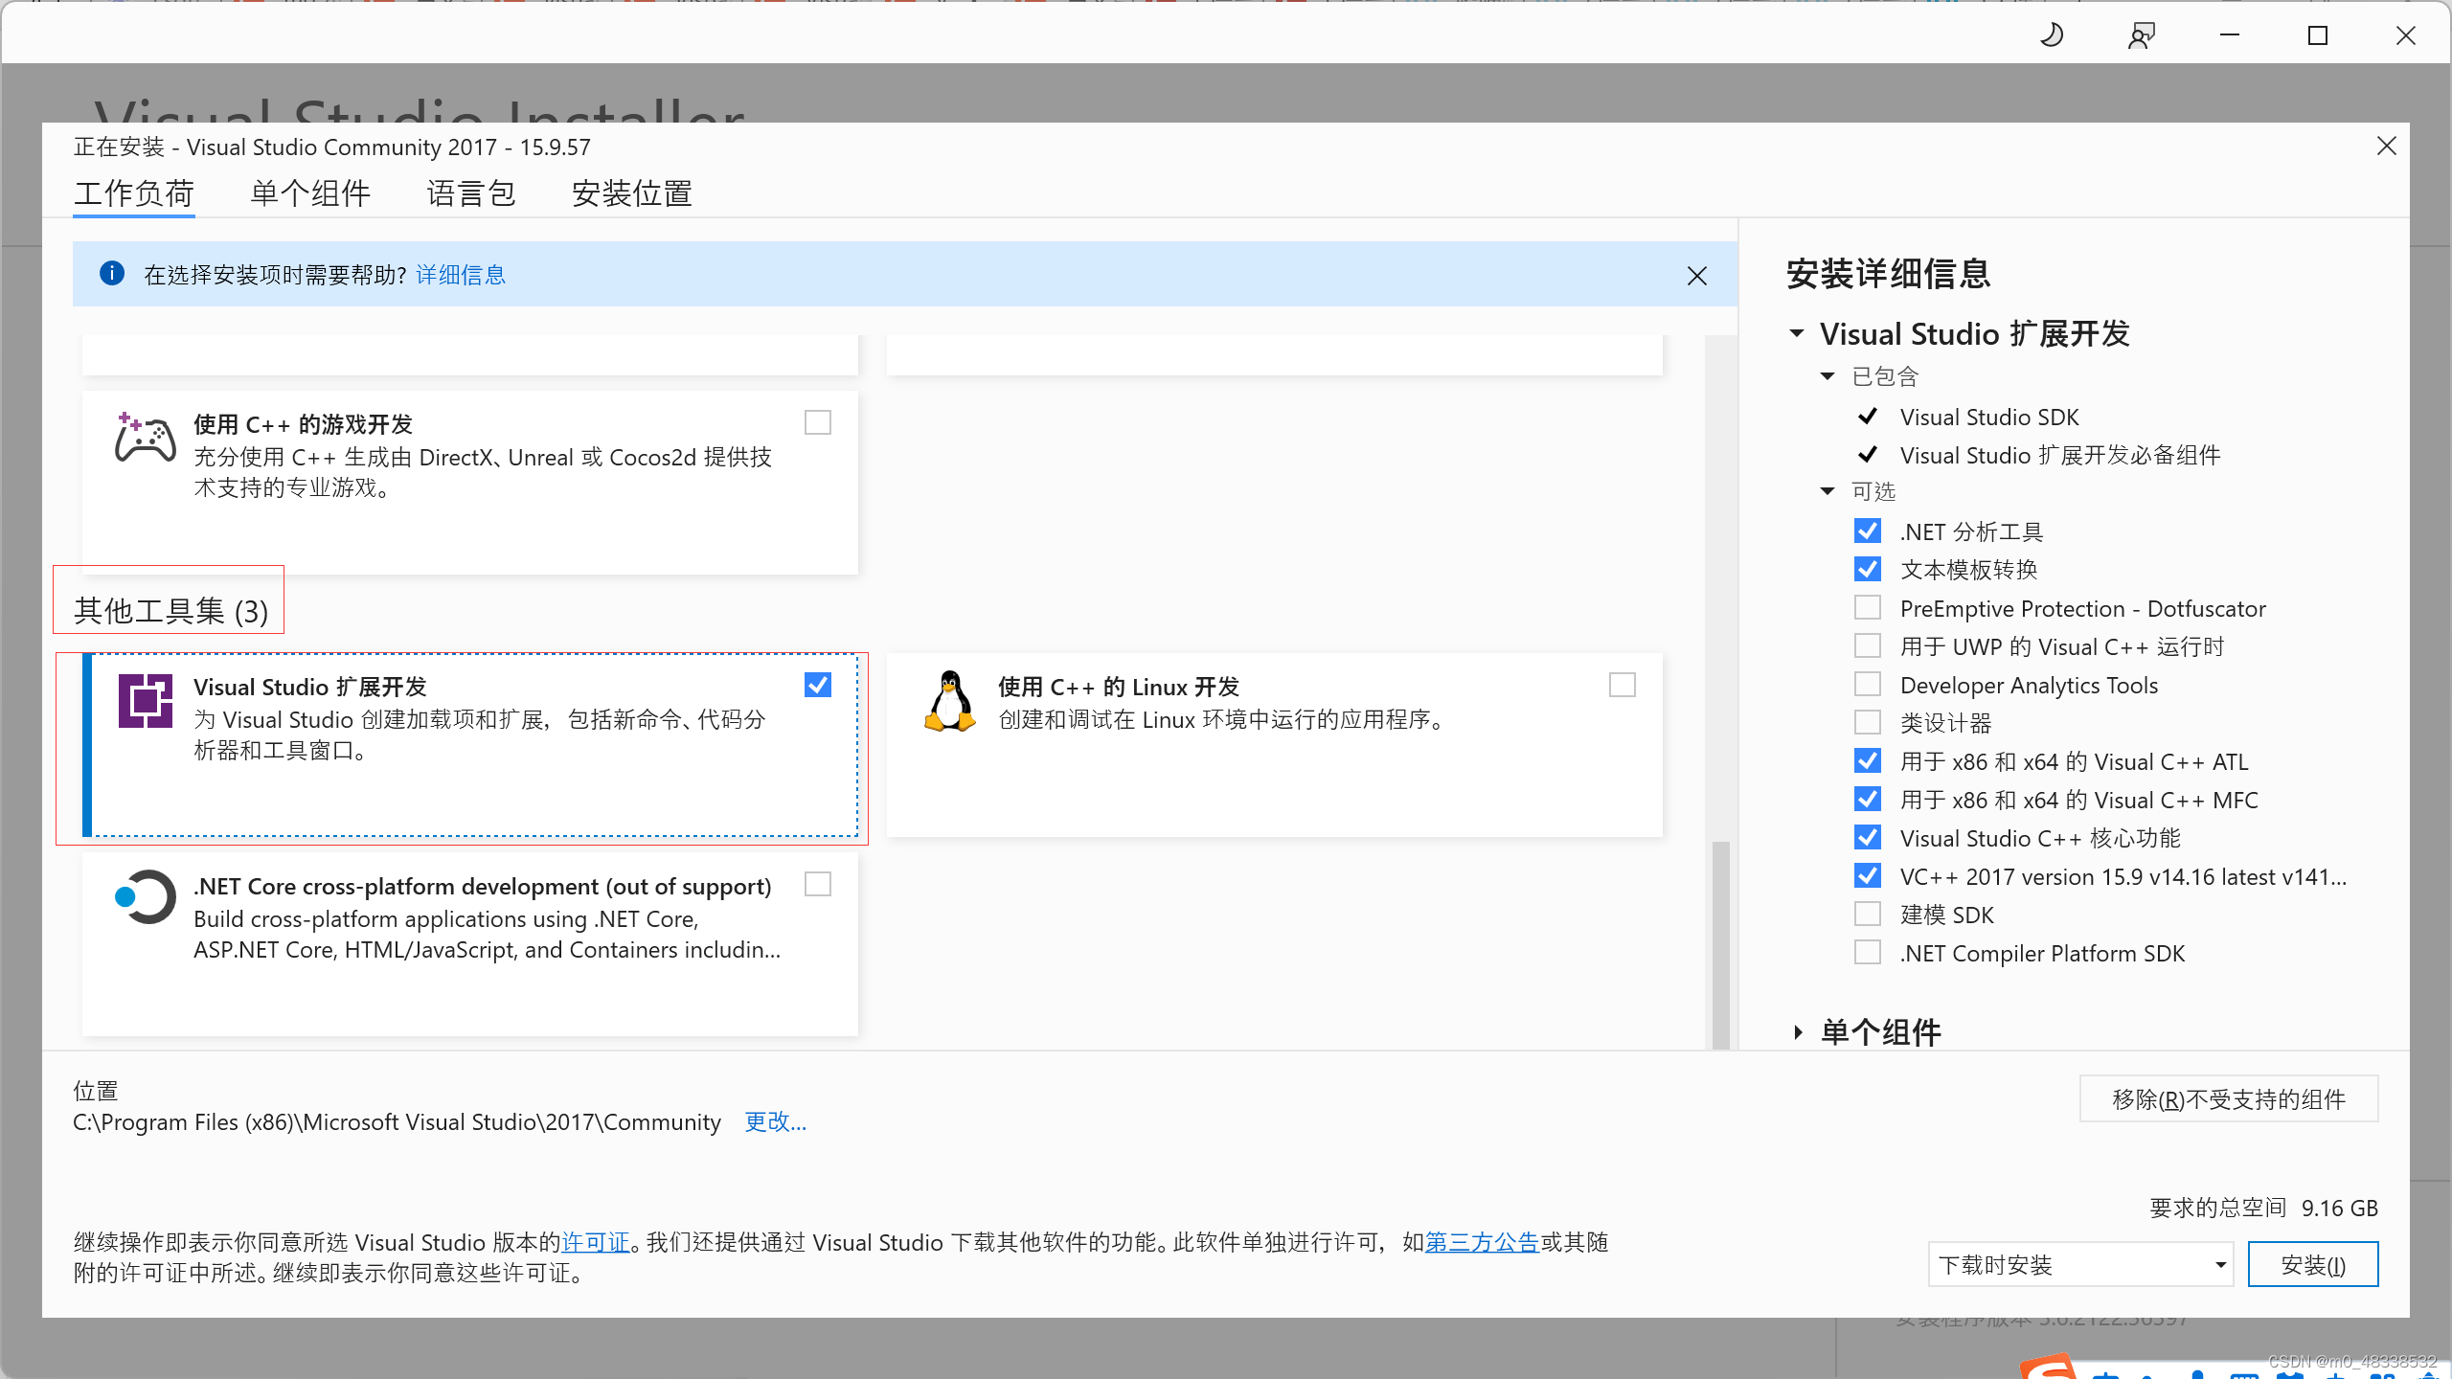Click the 其他工具集 (3) section heading
Viewport: 2452px width, 1379px height.
170,610
